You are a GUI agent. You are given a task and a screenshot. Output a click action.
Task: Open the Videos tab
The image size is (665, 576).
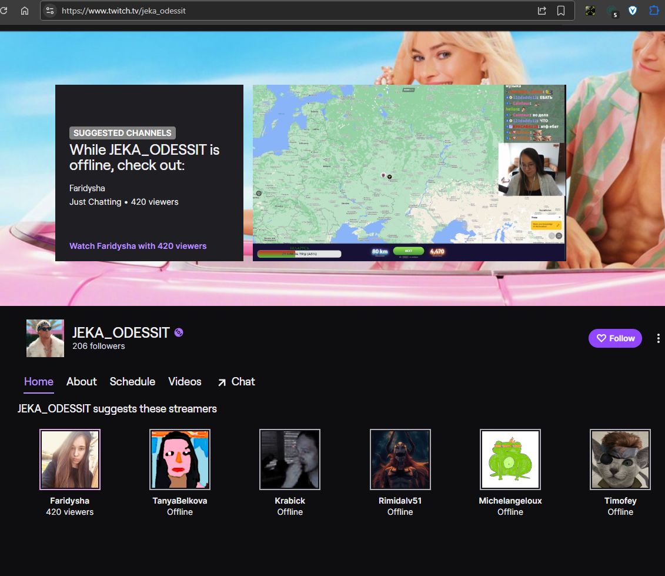(185, 382)
